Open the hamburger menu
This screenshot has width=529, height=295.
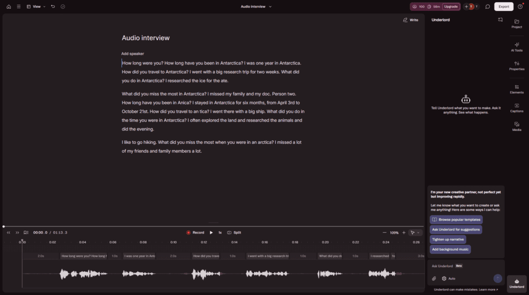tap(19, 6)
